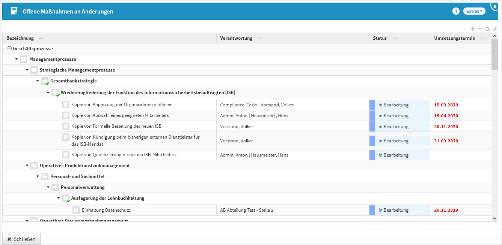Collapse the Strategische Managementprozesse node
Viewport: 502px width, 245px height.
[x=27, y=70]
